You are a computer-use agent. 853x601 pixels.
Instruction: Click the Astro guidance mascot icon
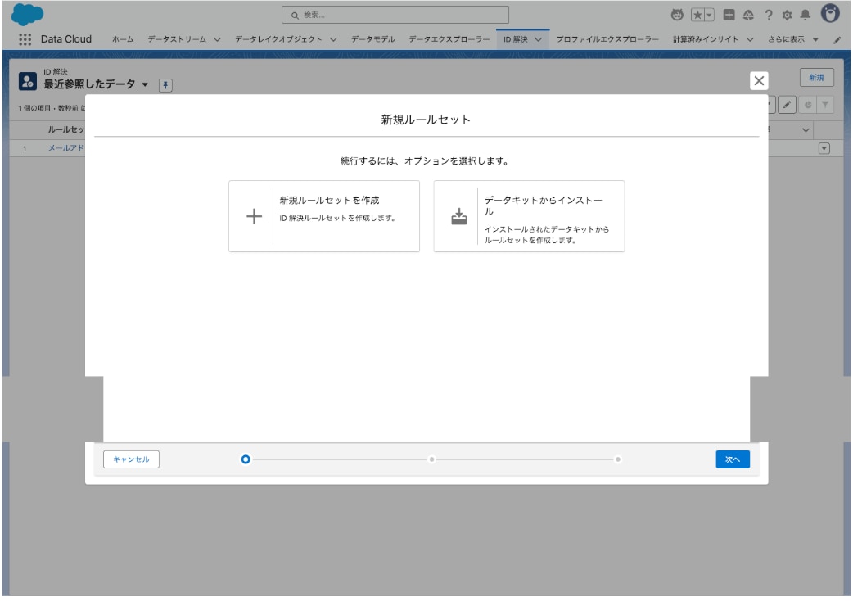coord(676,15)
